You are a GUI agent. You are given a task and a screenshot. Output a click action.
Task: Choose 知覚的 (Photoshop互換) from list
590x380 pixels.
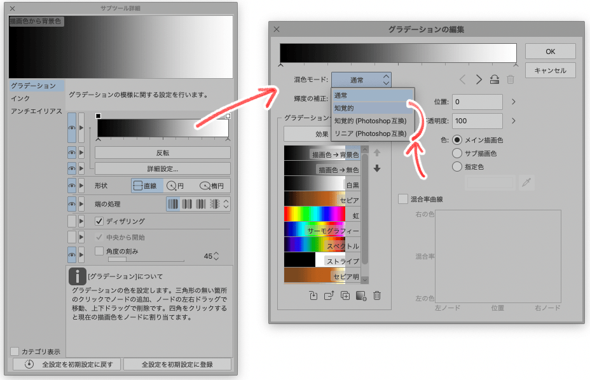[x=373, y=121]
